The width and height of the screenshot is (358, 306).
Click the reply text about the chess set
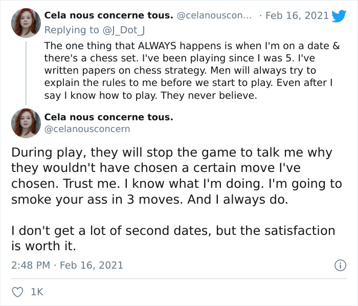(x=192, y=71)
